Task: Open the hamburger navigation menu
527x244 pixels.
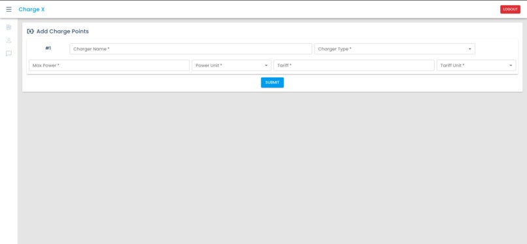Action: point(8,9)
